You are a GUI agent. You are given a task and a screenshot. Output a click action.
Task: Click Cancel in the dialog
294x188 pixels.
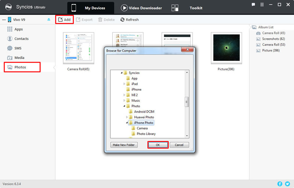pos(179,145)
